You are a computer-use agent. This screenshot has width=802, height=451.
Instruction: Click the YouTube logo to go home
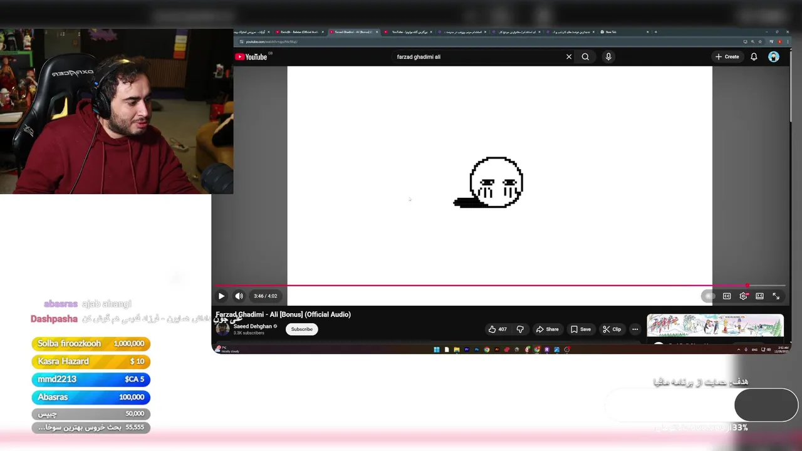click(251, 56)
